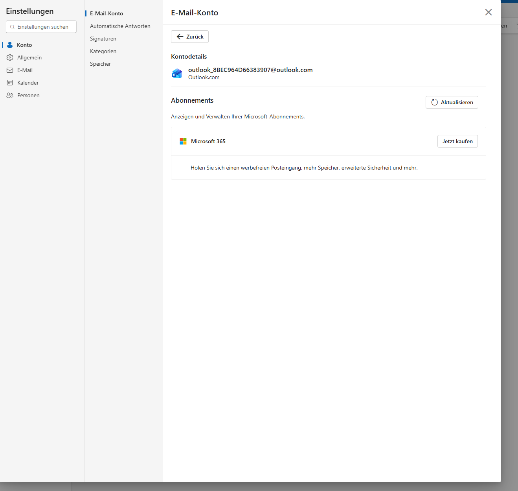Open the Signaturen section

(103, 39)
